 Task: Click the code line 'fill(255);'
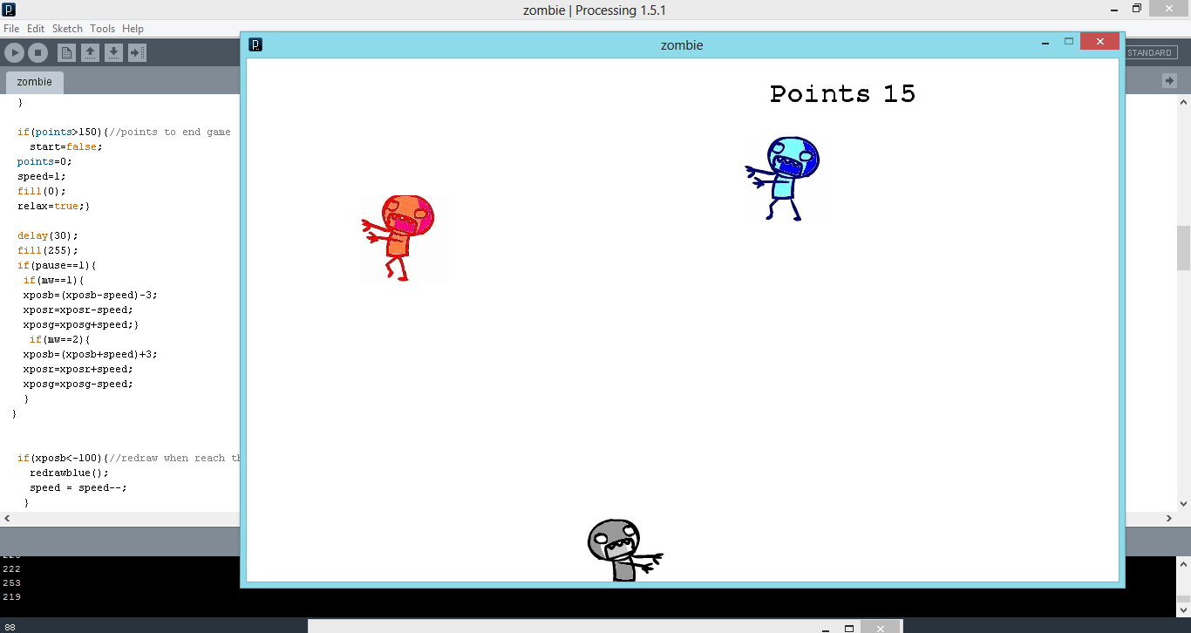(48, 250)
